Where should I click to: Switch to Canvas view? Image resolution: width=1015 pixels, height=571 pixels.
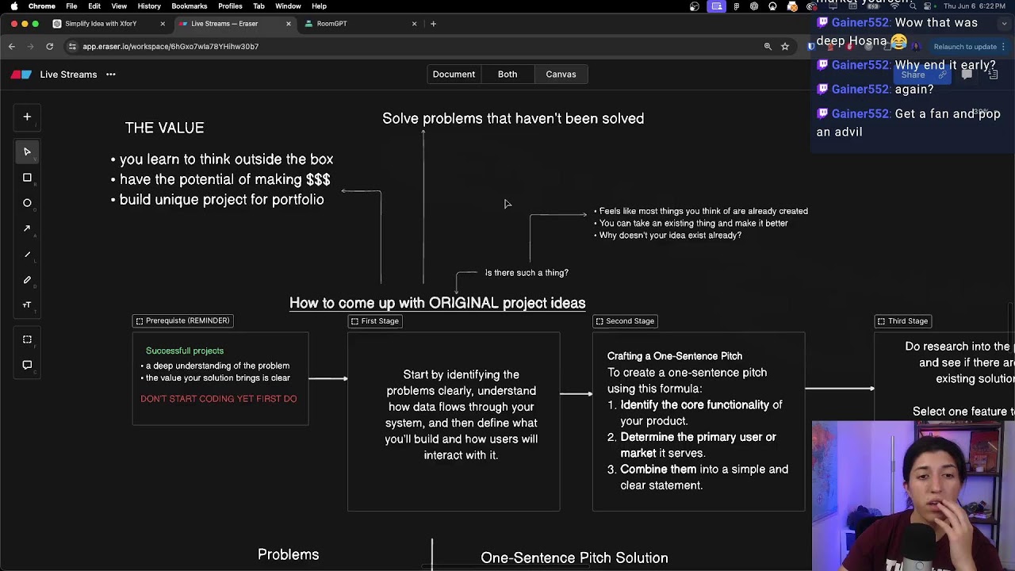(561, 75)
